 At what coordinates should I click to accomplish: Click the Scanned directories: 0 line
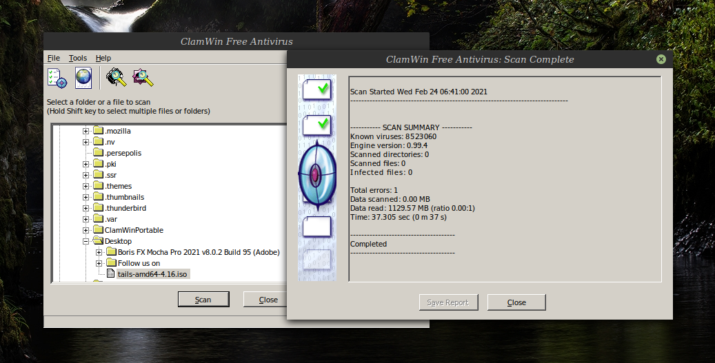[x=390, y=154]
